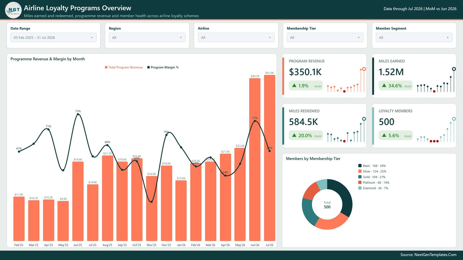Expand the Member Segment dropdown
Viewport: 463px width, 260px height.
[414, 38]
